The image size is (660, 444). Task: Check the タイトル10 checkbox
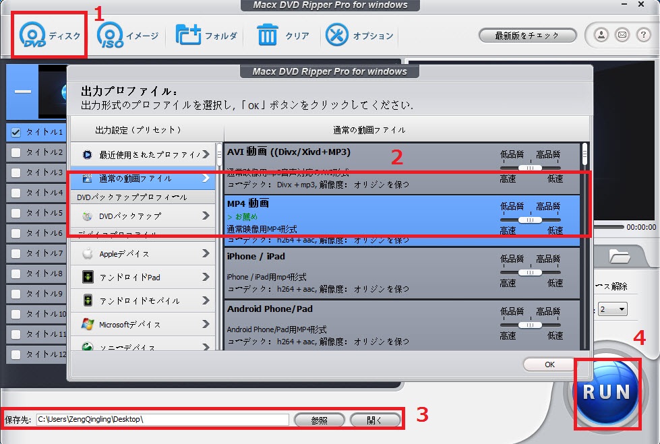tap(16, 314)
